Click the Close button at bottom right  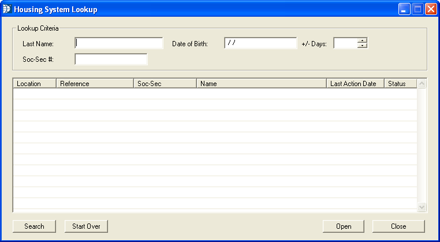(x=398, y=226)
